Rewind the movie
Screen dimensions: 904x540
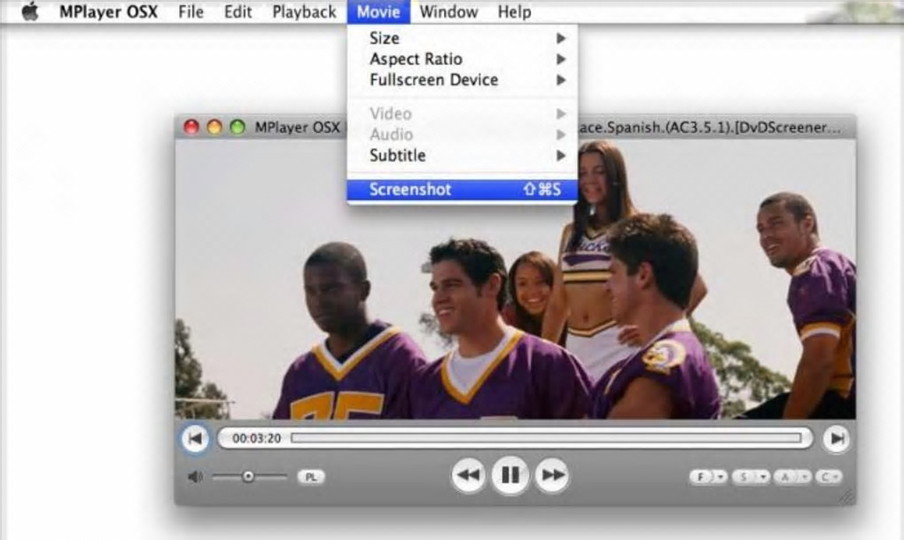coord(468,474)
